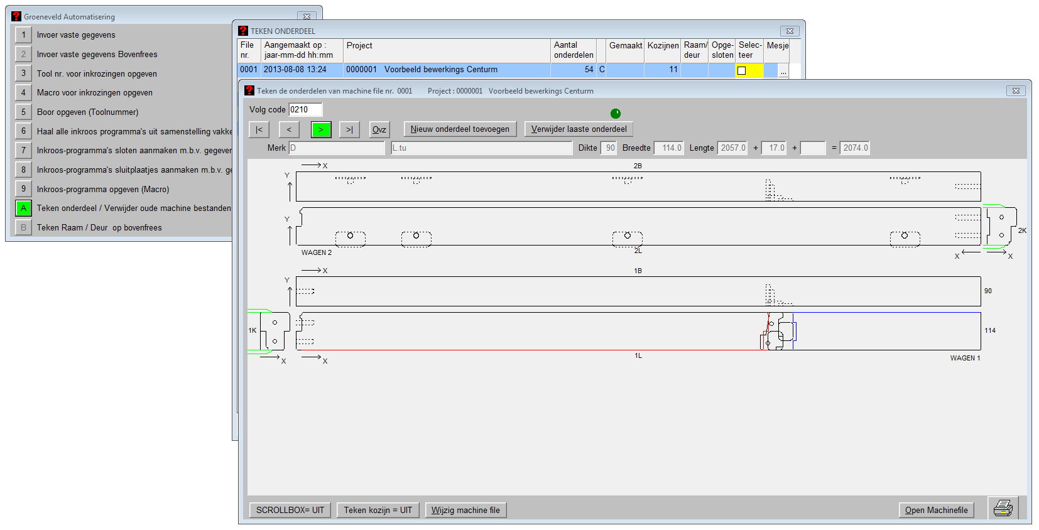Click the green round status indicator
The height and width of the screenshot is (530, 1039).
pyautogui.click(x=616, y=113)
